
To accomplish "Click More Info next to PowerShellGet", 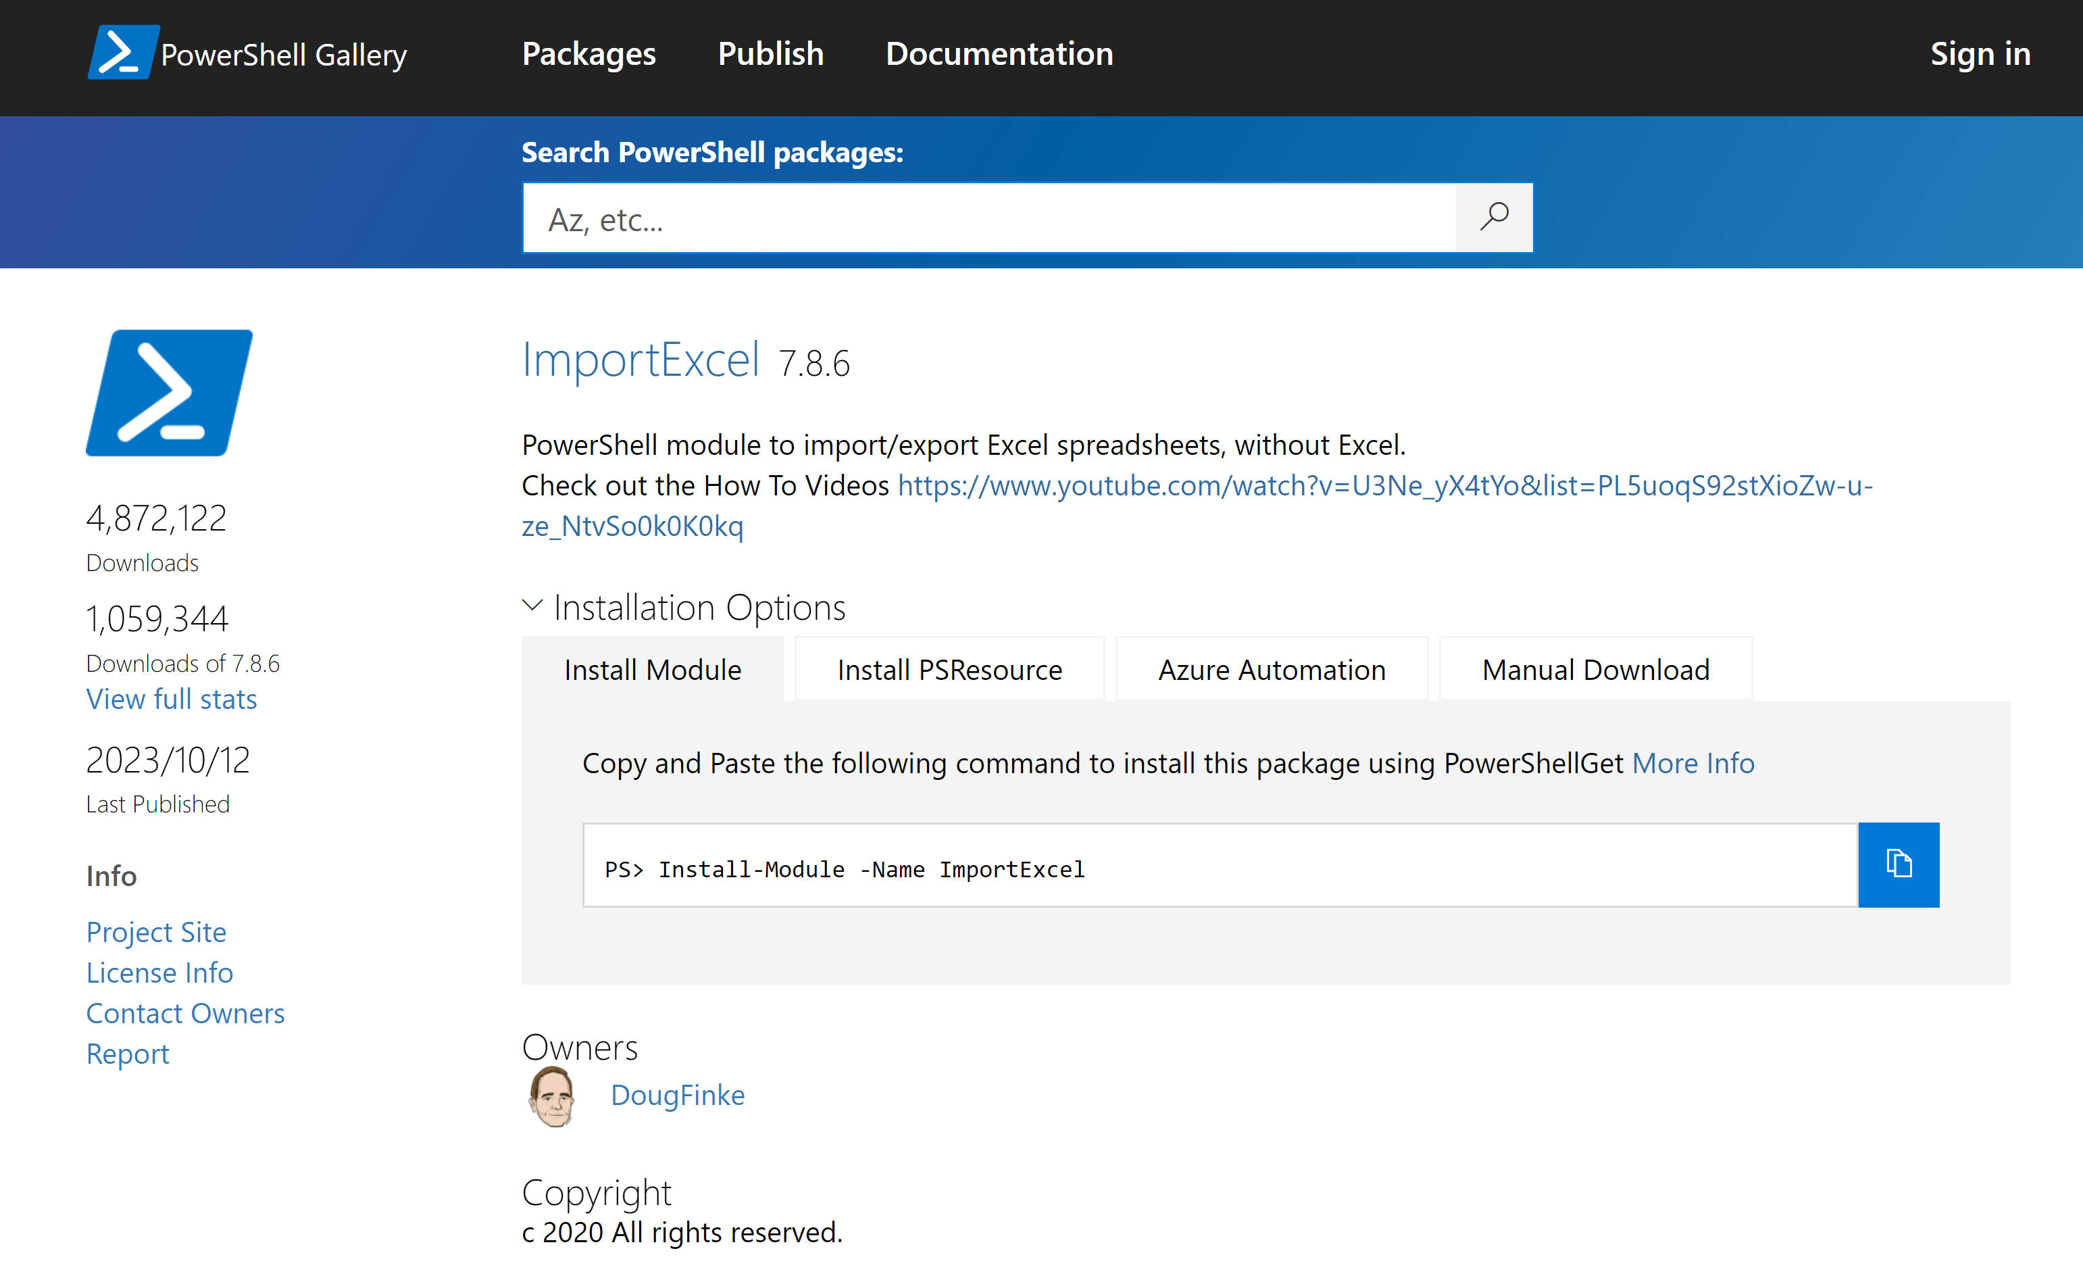I will 1693,762.
